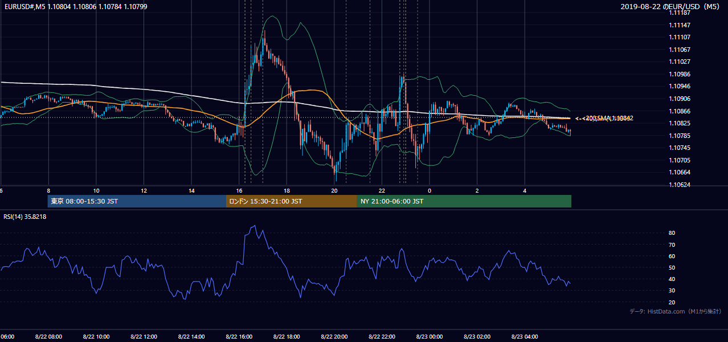The height and width of the screenshot is (342, 728).
Task: Click RSI scale value 60
Action: 672,256
